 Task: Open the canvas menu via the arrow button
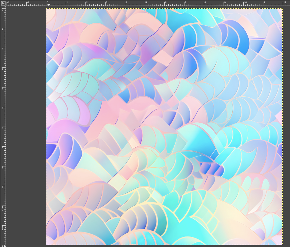click(x=3, y=3)
